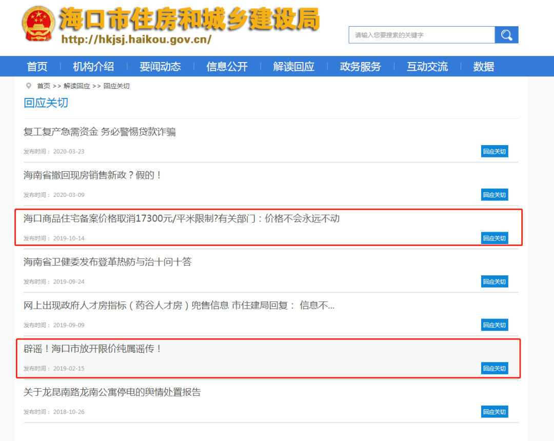Click breadcrumb link 回应关切
554x441 pixels.
(116, 86)
